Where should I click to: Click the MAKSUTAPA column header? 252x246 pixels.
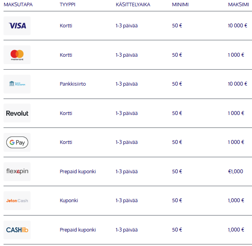click(x=18, y=4)
